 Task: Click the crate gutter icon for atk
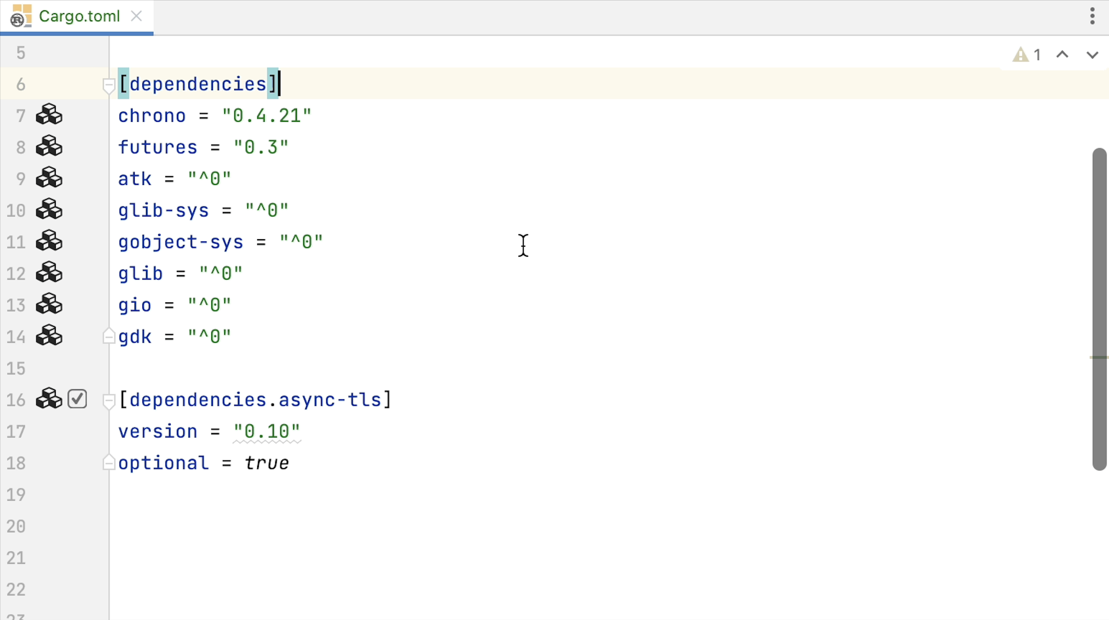[49, 178]
